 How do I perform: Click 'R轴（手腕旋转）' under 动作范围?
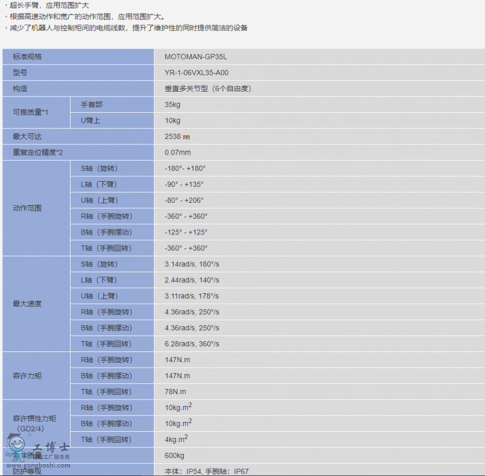[107, 216]
